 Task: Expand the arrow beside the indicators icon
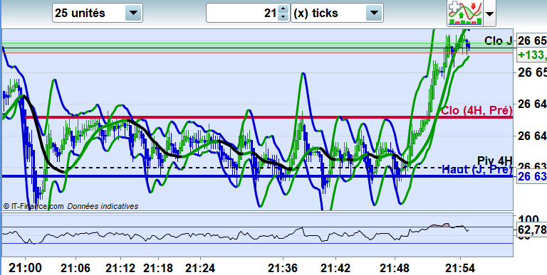tap(490, 14)
